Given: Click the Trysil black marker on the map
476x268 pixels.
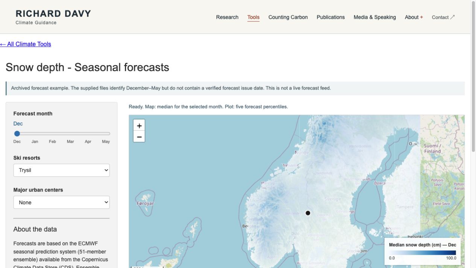Looking at the screenshot, I should coord(308,213).
